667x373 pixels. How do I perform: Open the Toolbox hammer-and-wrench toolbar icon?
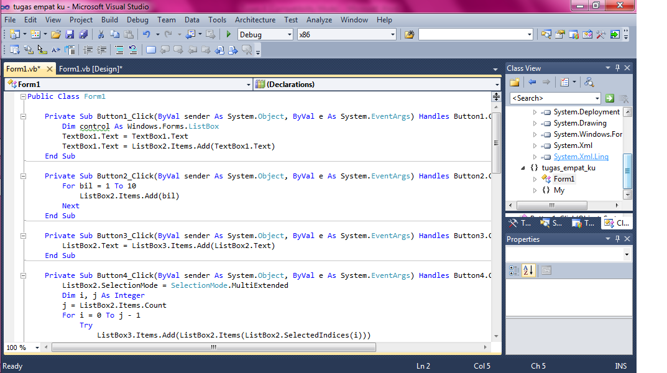pos(600,34)
